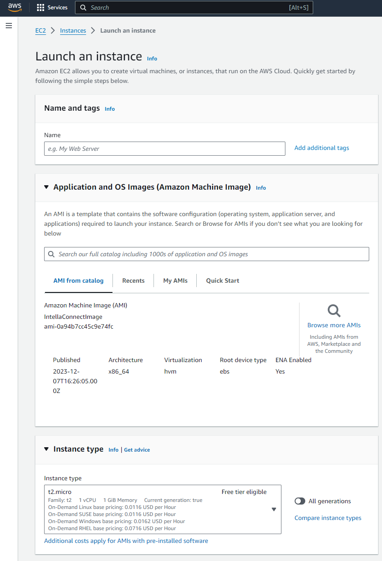
Task: Click the Browse more AMIs link
Action: [334, 325]
